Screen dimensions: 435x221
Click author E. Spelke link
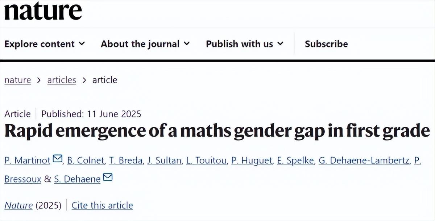click(x=296, y=160)
